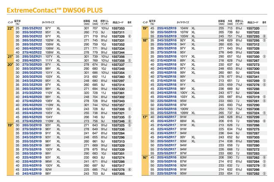Select tire size 285/35ZR18
The image size is (274, 182).
(167, 56)
